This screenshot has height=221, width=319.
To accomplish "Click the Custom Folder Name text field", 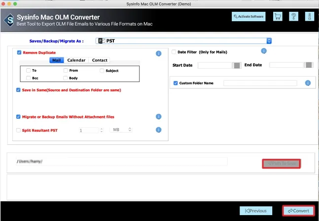I will [260, 83].
